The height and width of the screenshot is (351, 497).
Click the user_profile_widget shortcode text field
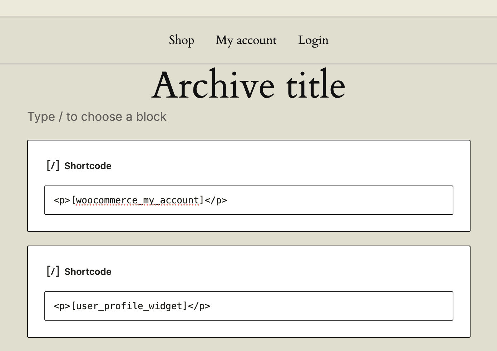[248, 306]
